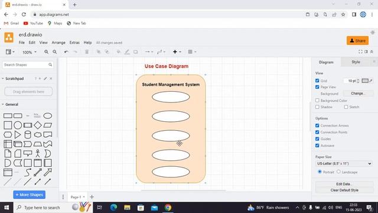Collapse the toolbar with double chevron icon

[x=372, y=51]
